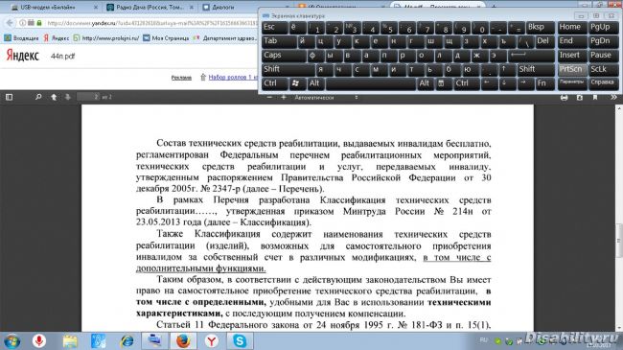Screen dimensions: 623x350
Task: Click the site information icon
Action: coord(23,23)
